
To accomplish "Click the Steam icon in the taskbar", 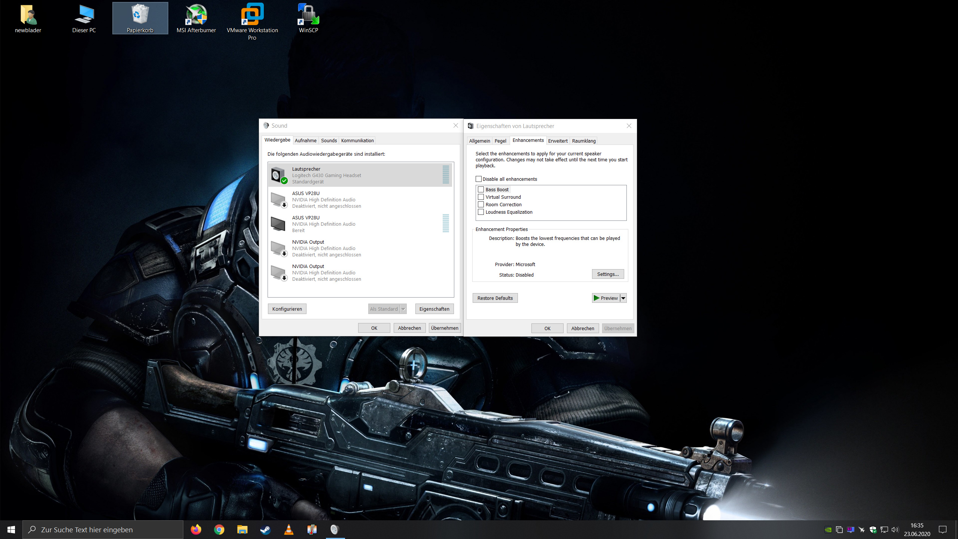I will pos(266,529).
